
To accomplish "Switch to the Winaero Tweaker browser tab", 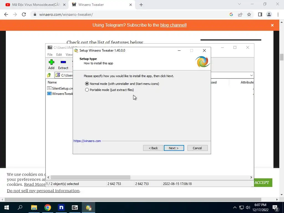I will 102,5.
